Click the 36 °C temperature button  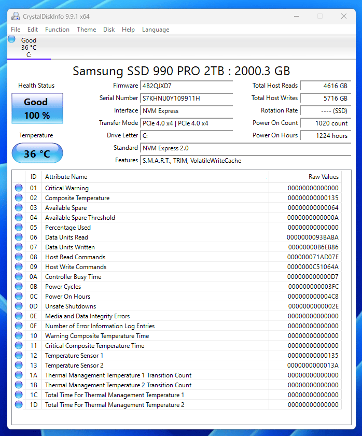pos(37,153)
